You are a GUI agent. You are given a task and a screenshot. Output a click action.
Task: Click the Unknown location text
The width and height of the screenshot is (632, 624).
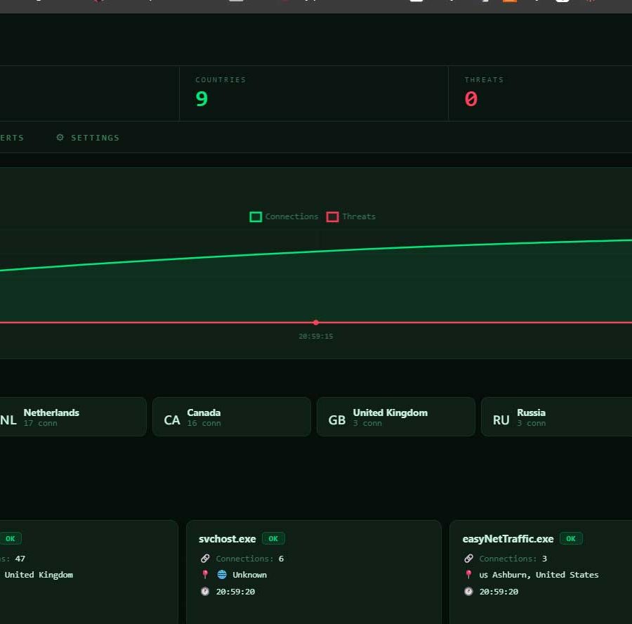pos(249,575)
